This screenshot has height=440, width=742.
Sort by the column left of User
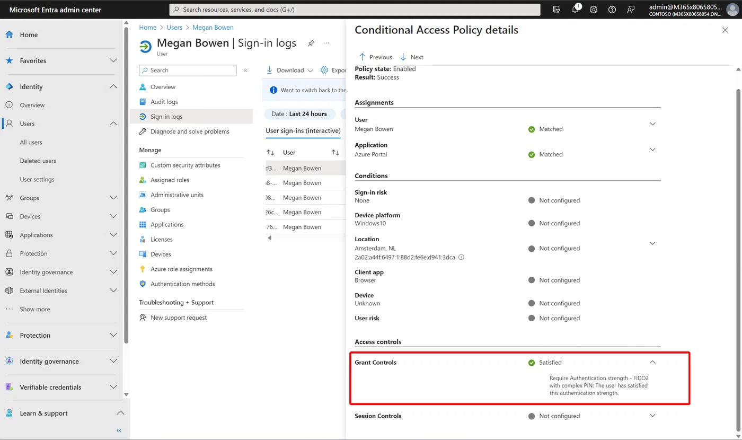(270, 153)
